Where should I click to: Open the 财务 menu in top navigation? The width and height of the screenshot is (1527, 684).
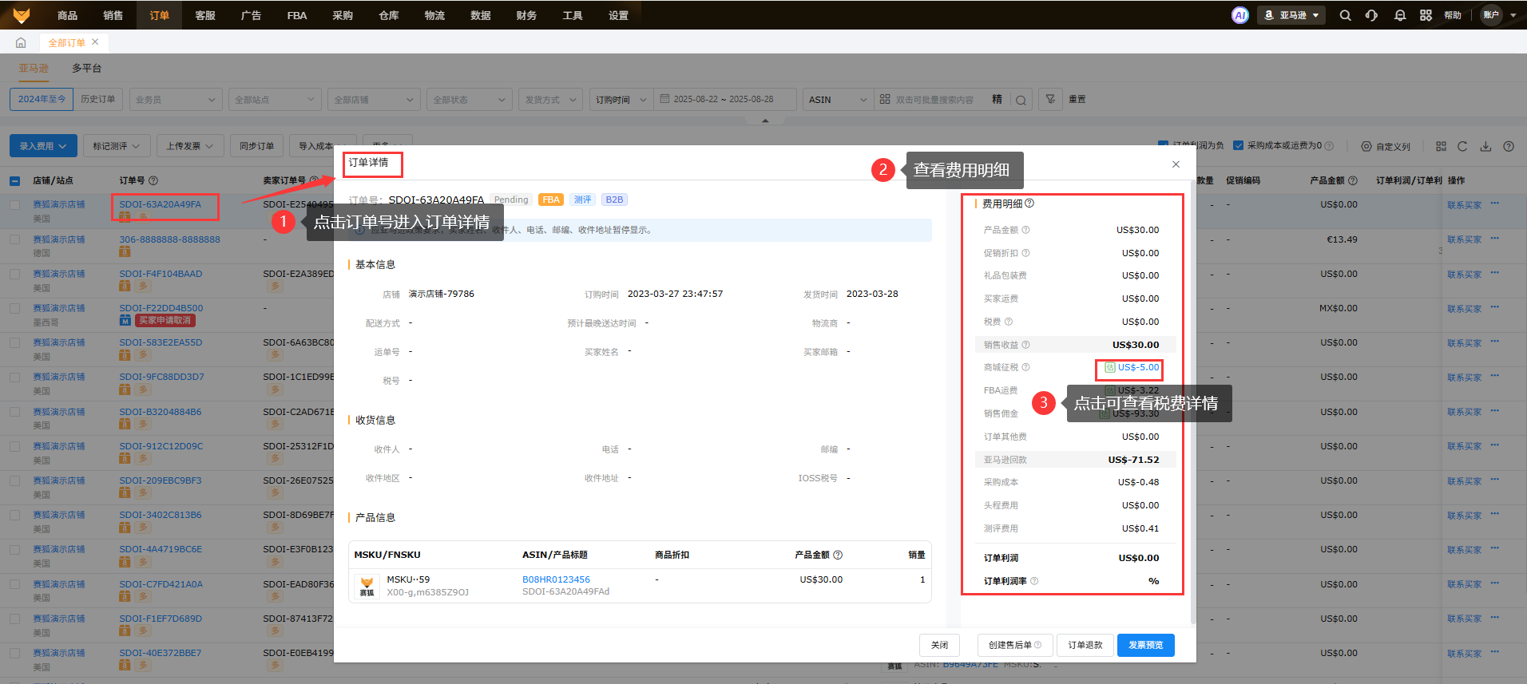click(526, 15)
